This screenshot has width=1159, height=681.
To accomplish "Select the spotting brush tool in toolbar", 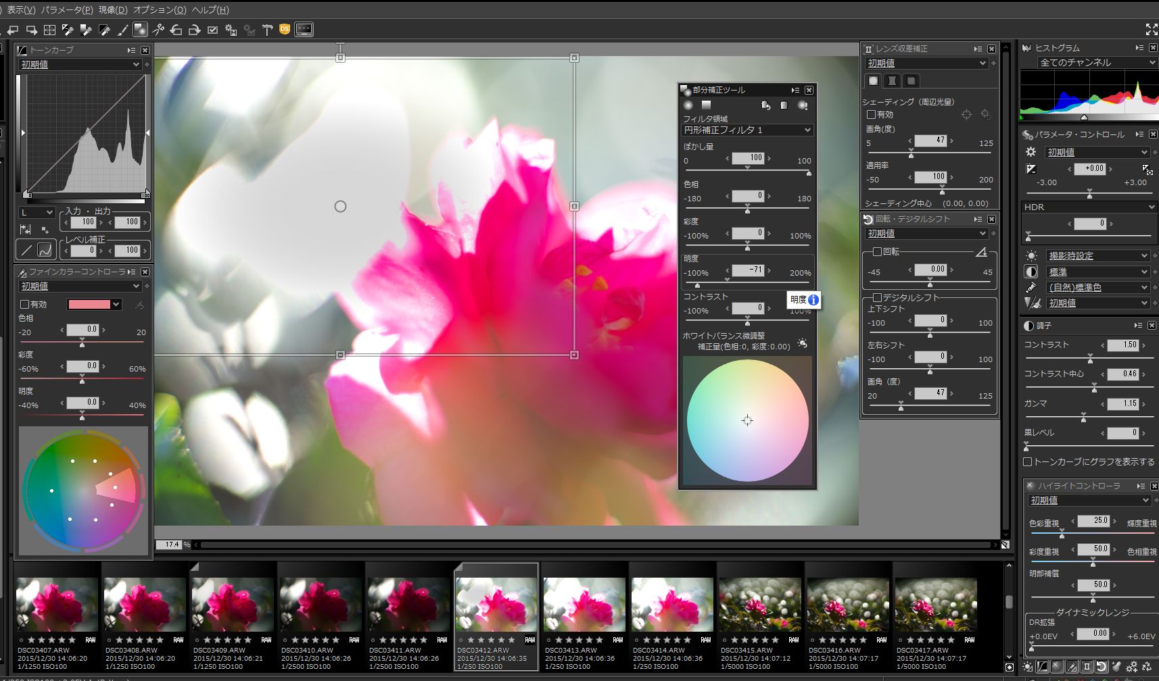I will coord(122,30).
